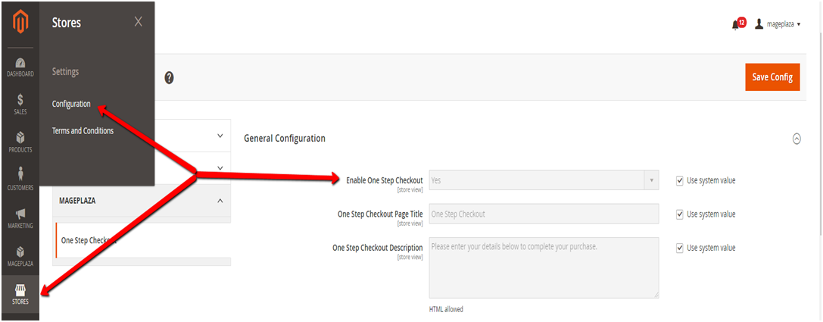Collapse the MAGEPLAZA config group
This screenshot has height=322, width=823.
tap(220, 202)
